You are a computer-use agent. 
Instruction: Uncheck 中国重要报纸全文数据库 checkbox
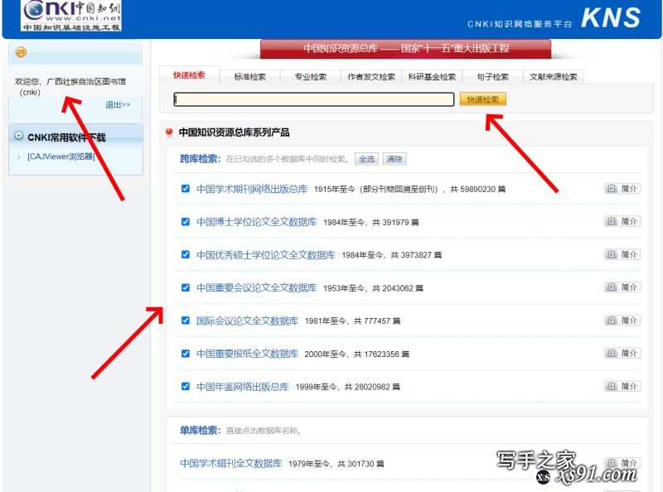click(185, 354)
